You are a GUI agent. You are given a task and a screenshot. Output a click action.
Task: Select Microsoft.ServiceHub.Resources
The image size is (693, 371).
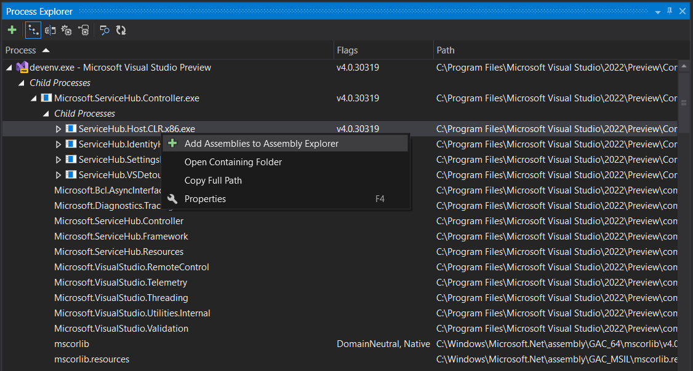118,252
